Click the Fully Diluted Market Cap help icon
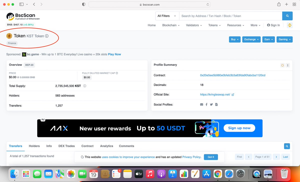 [x=117, y=73]
